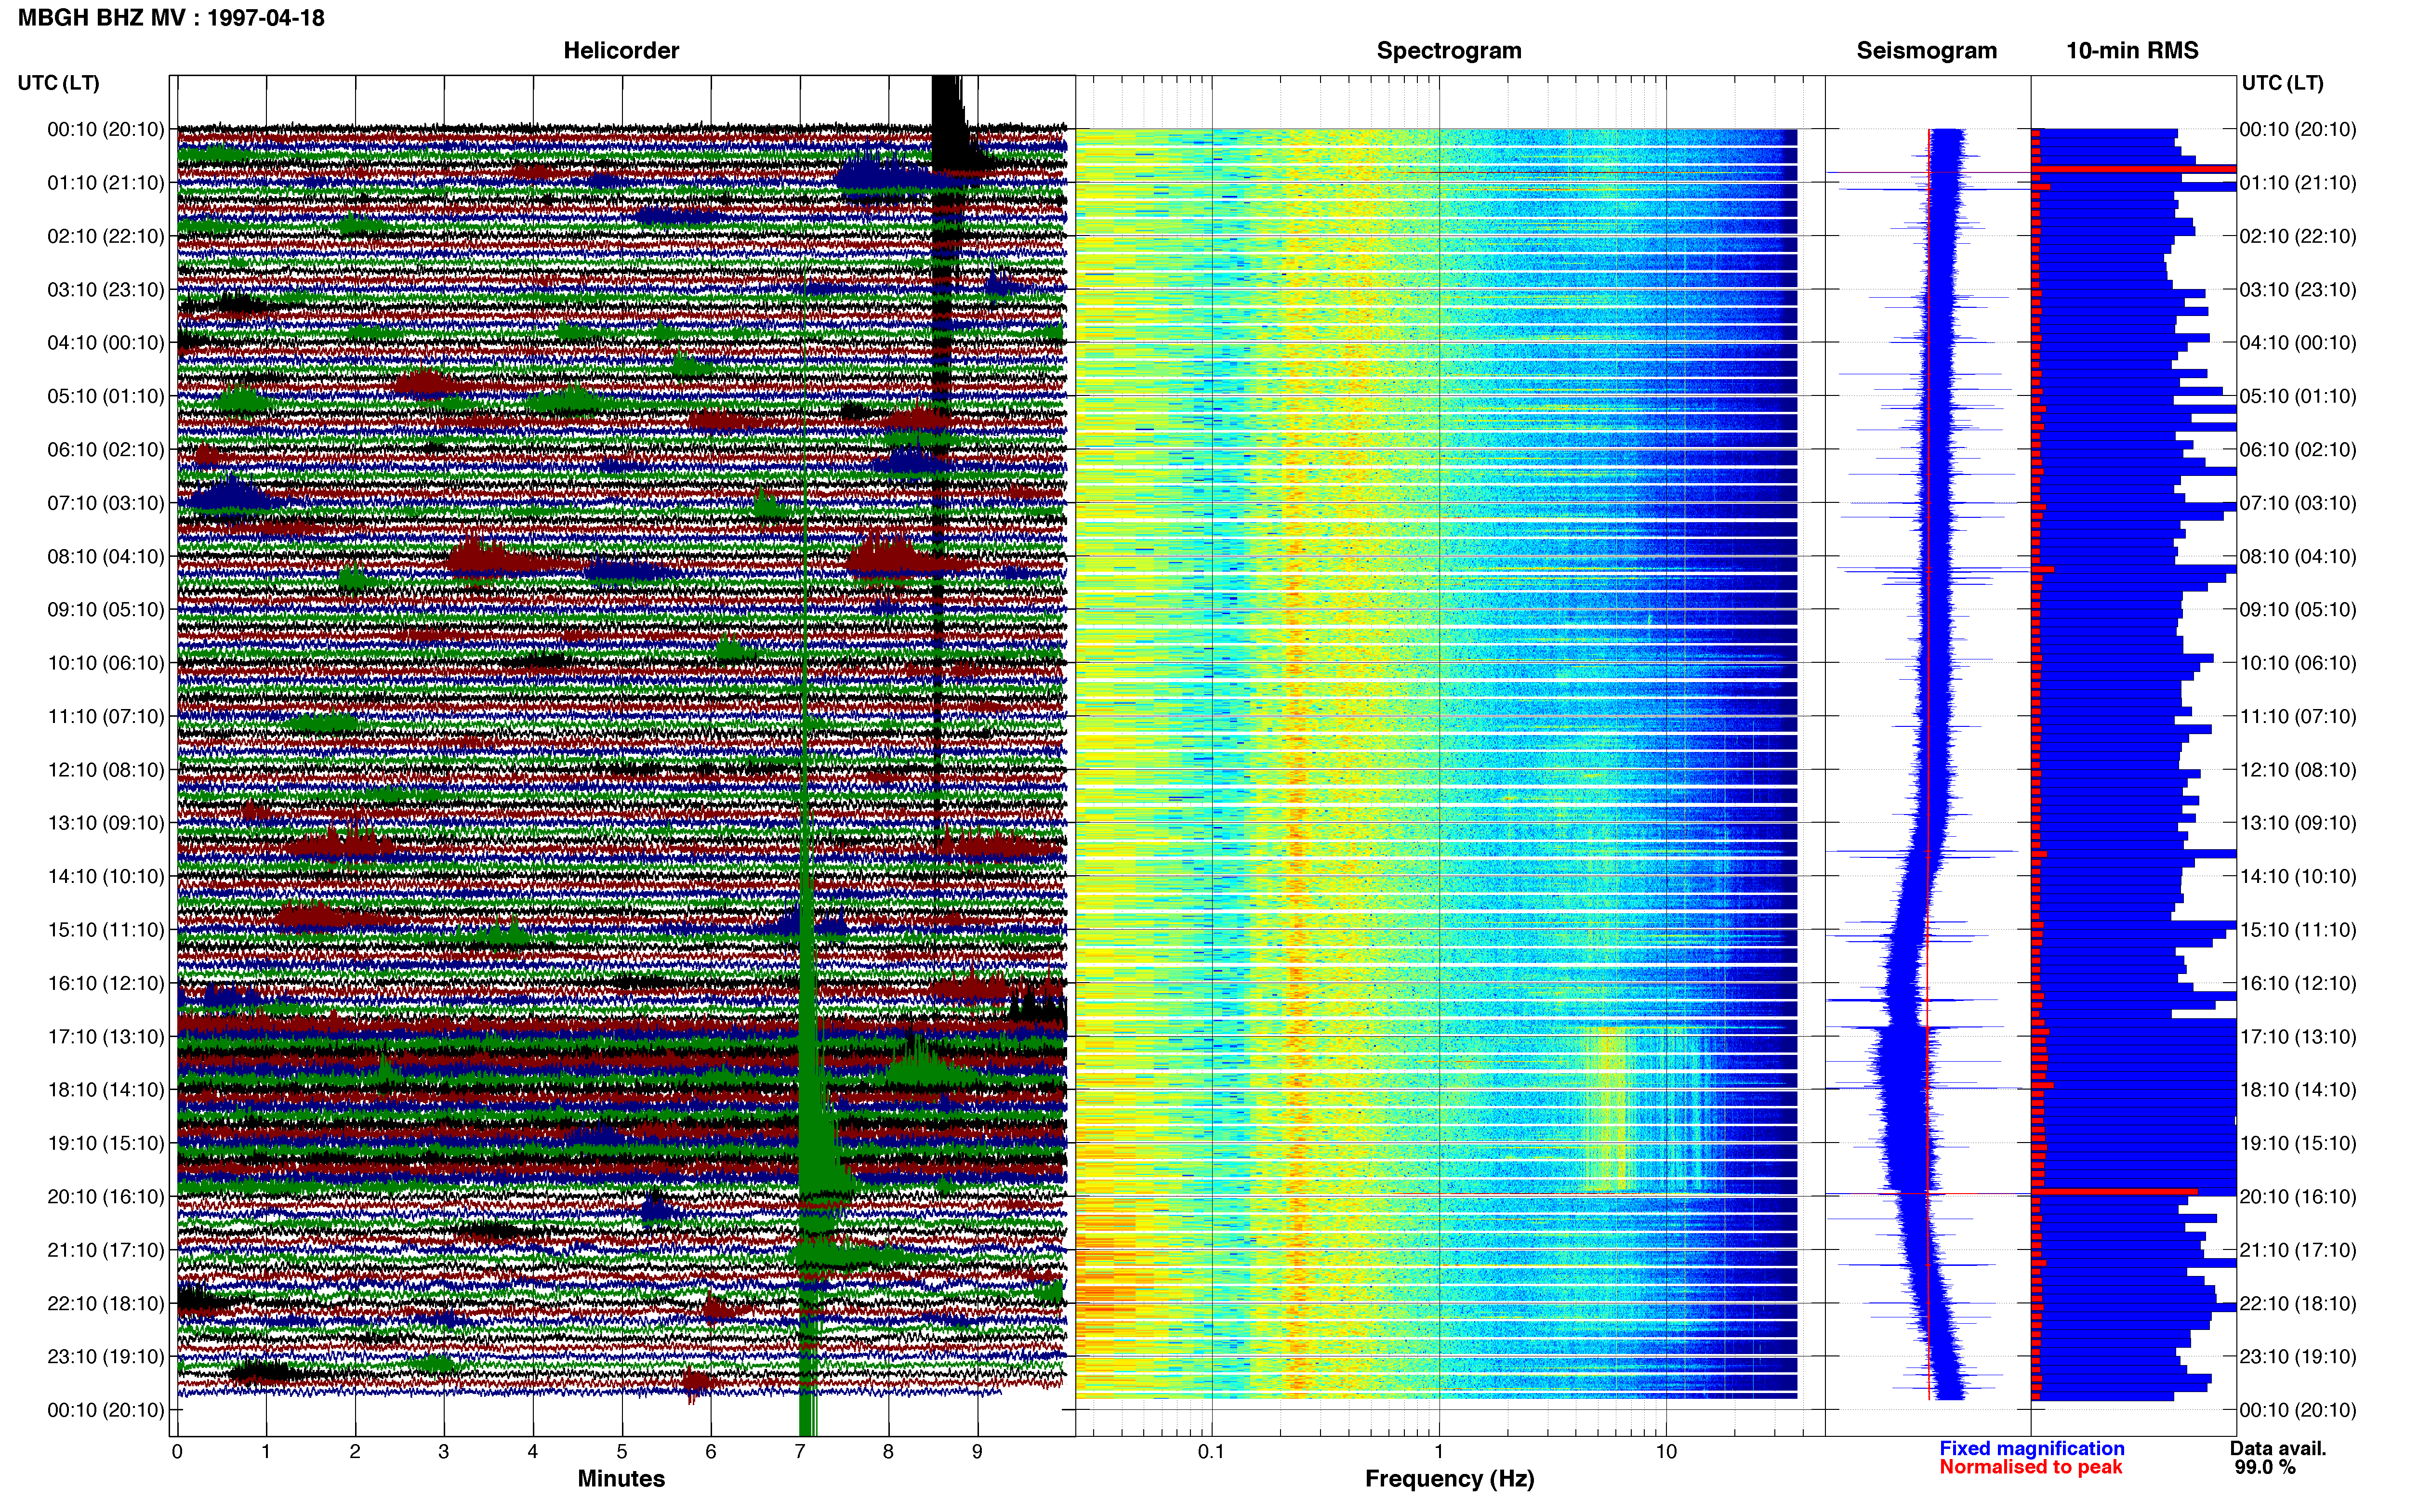
Task: Select the Seismogram panel heading
Action: coord(1926,50)
